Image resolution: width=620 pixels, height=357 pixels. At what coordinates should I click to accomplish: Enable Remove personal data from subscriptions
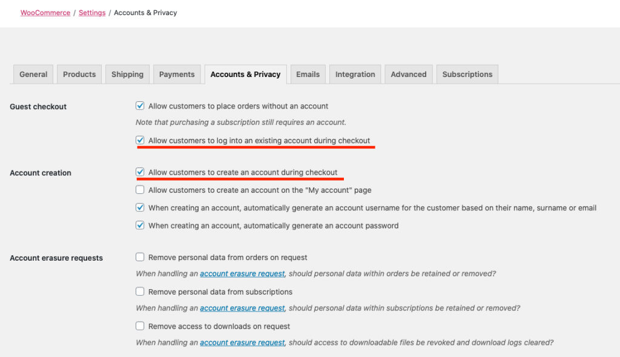[x=140, y=292]
